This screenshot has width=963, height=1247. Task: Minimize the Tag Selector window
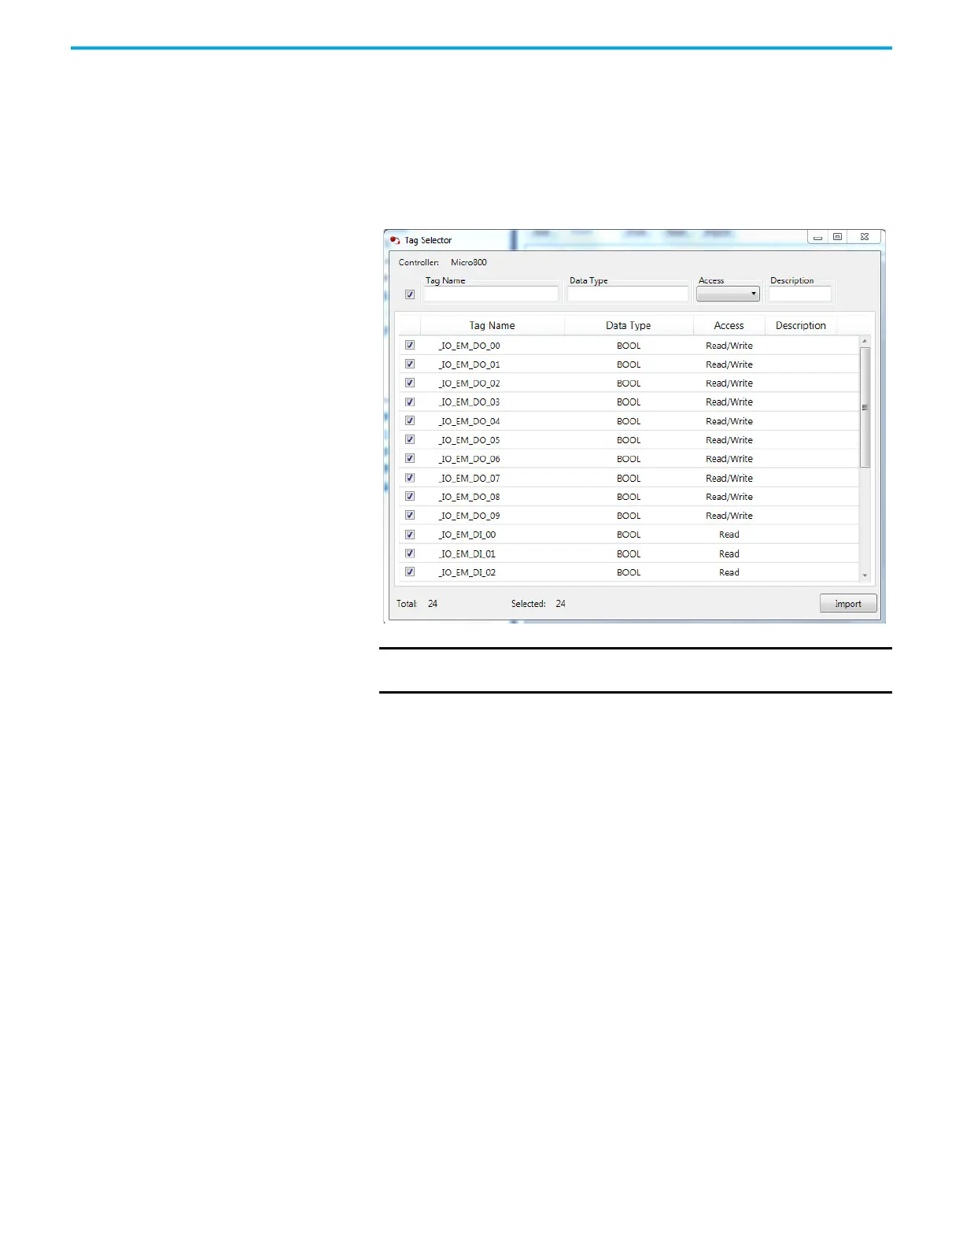[x=817, y=237]
